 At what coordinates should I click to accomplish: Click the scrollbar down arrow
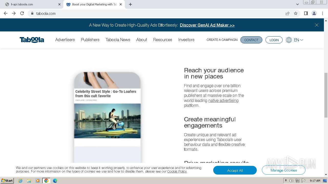[326, 175]
